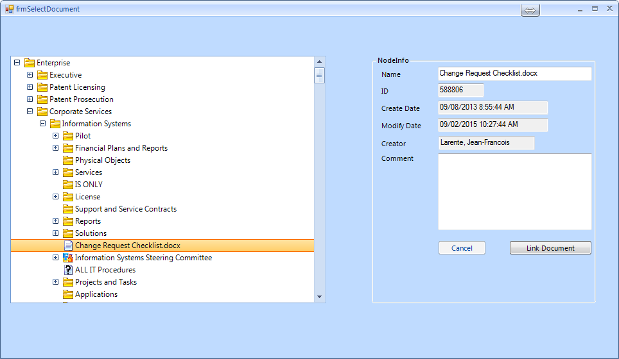Click the Support and Service Contracts folder icon
The image size is (619, 359).
(x=68, y=209)
